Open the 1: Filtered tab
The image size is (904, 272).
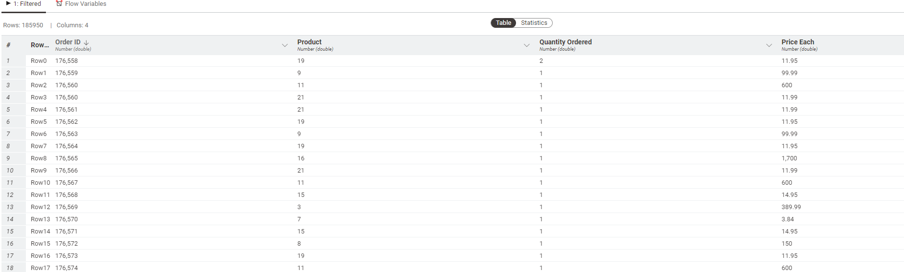point(23,4)
